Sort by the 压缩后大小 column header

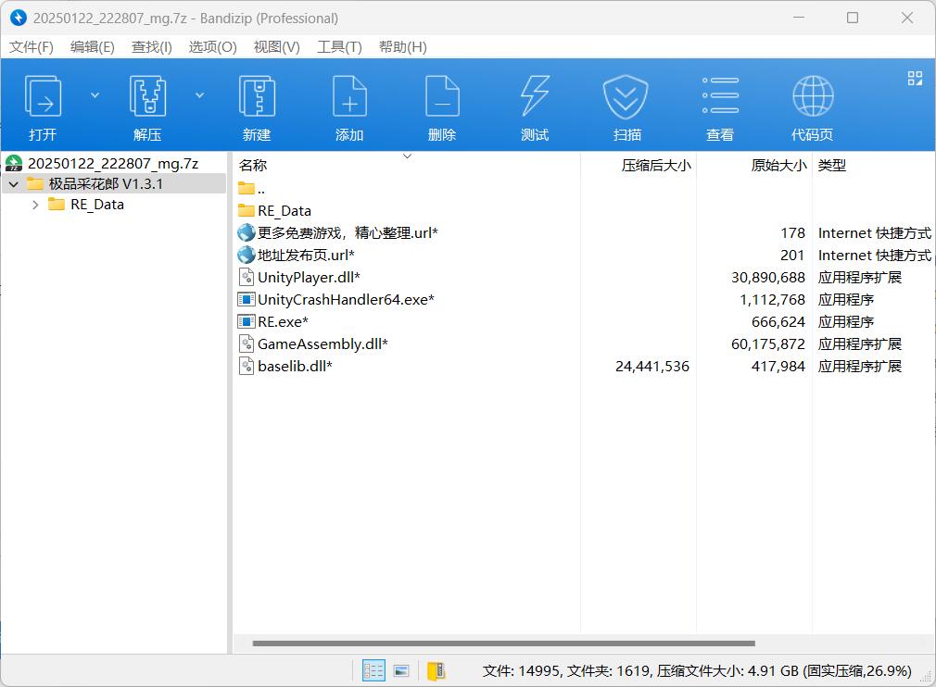point(639,165)
